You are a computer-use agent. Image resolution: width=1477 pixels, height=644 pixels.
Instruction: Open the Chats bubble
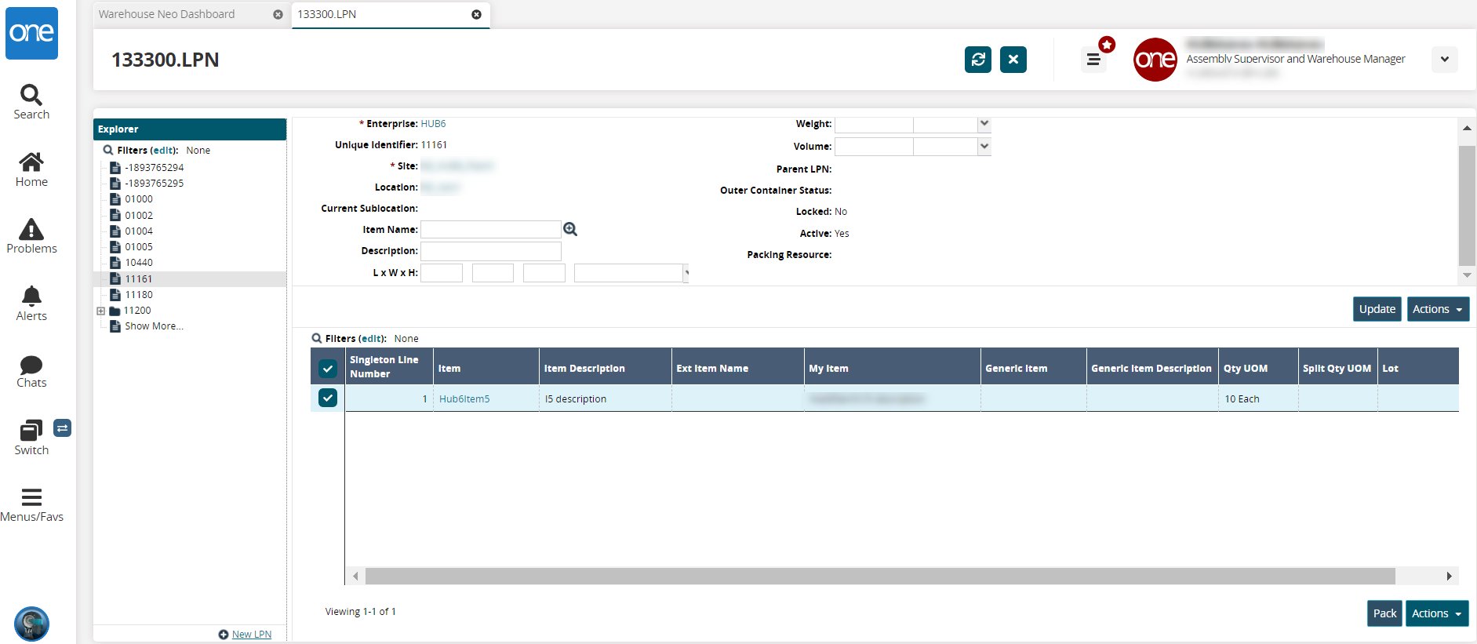31,371
